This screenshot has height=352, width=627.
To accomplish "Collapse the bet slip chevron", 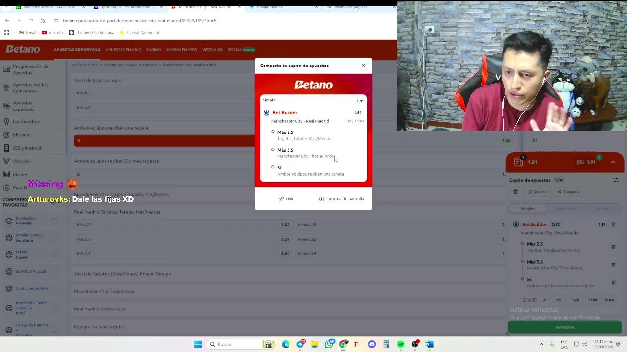I will tap(613, 162).
